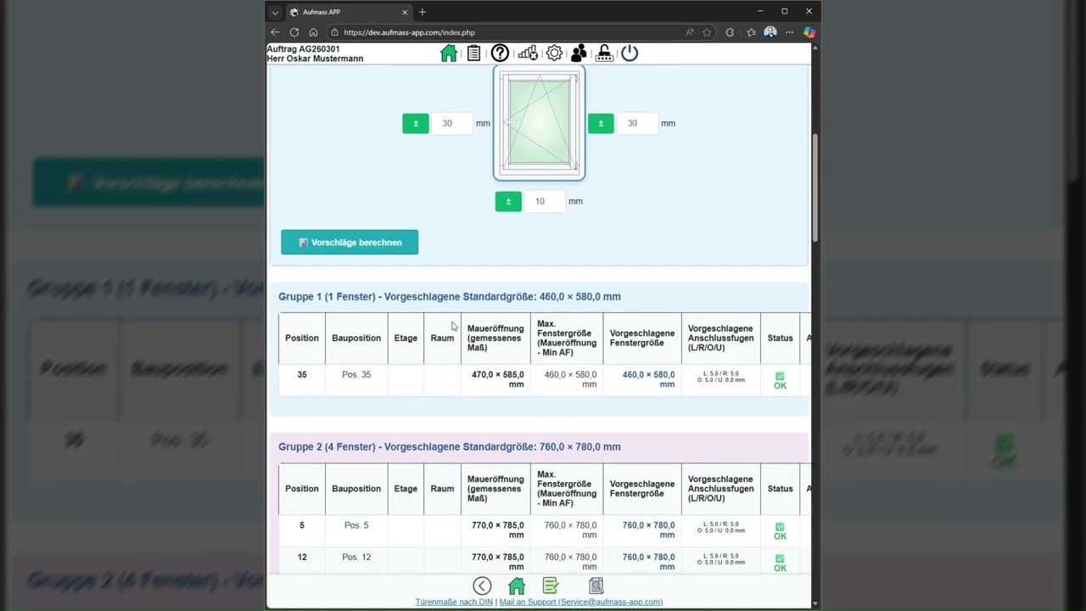Image resolution: width=1086 pixels, height=611 pixels.
Task: Click the green home icon in footer
Action: [x=517, y=586]
